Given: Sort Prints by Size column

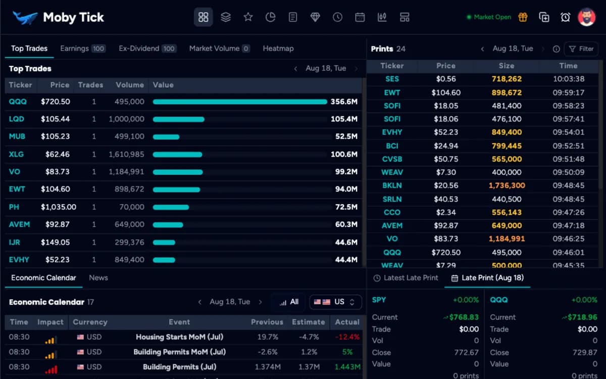Looking at the screenshot, I should [507, 66].
